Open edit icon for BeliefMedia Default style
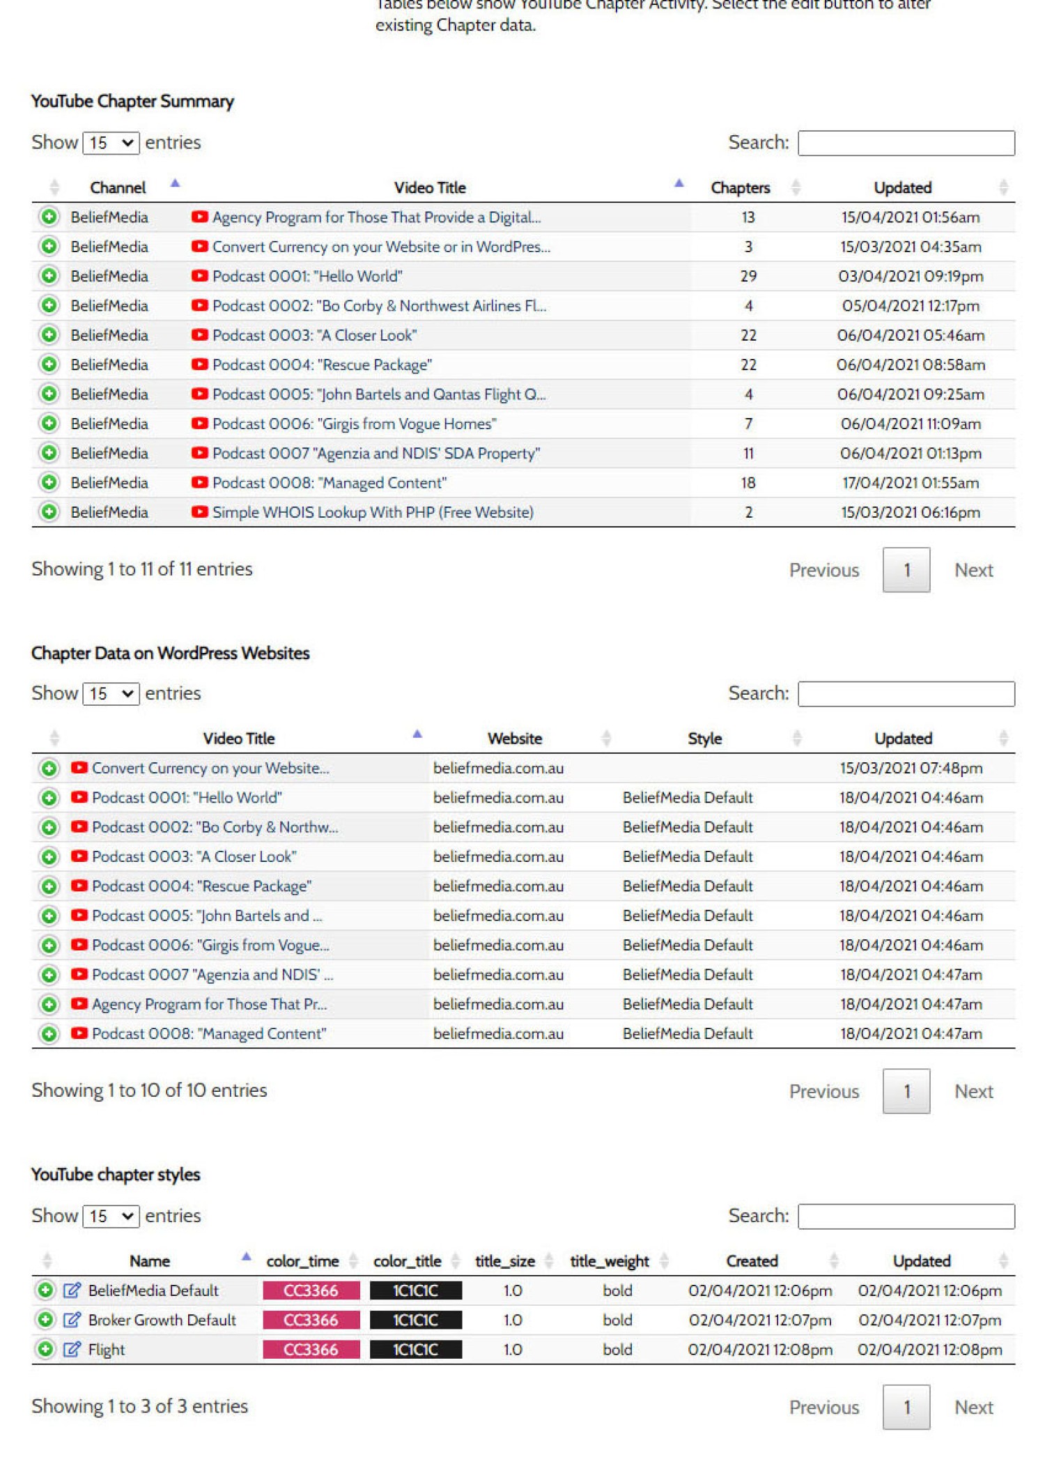The image size is (1045, 1473). [x=72, y=1290]
